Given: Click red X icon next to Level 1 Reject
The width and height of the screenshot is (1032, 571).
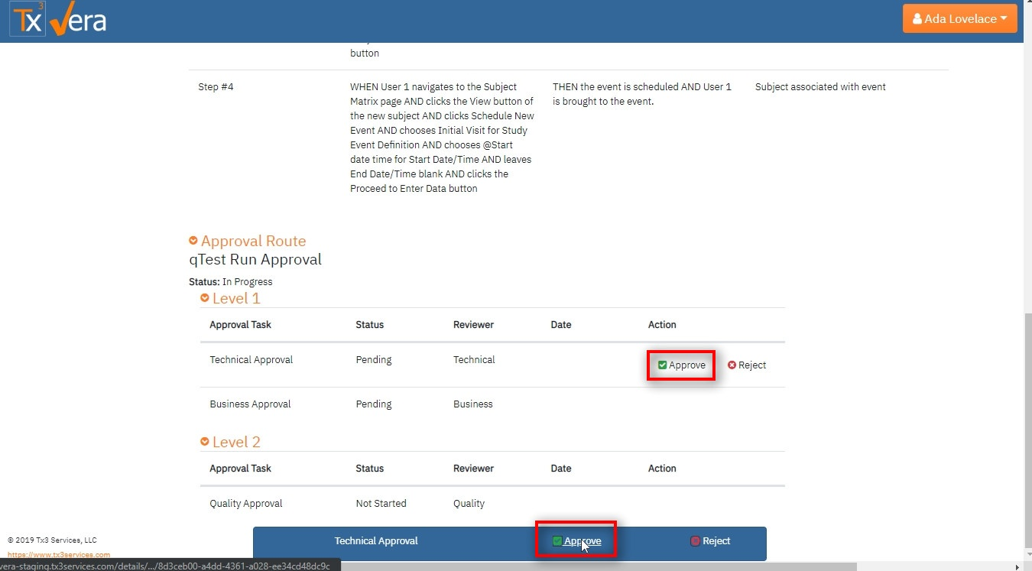Looking at the screenshot, I should (732, 365).
